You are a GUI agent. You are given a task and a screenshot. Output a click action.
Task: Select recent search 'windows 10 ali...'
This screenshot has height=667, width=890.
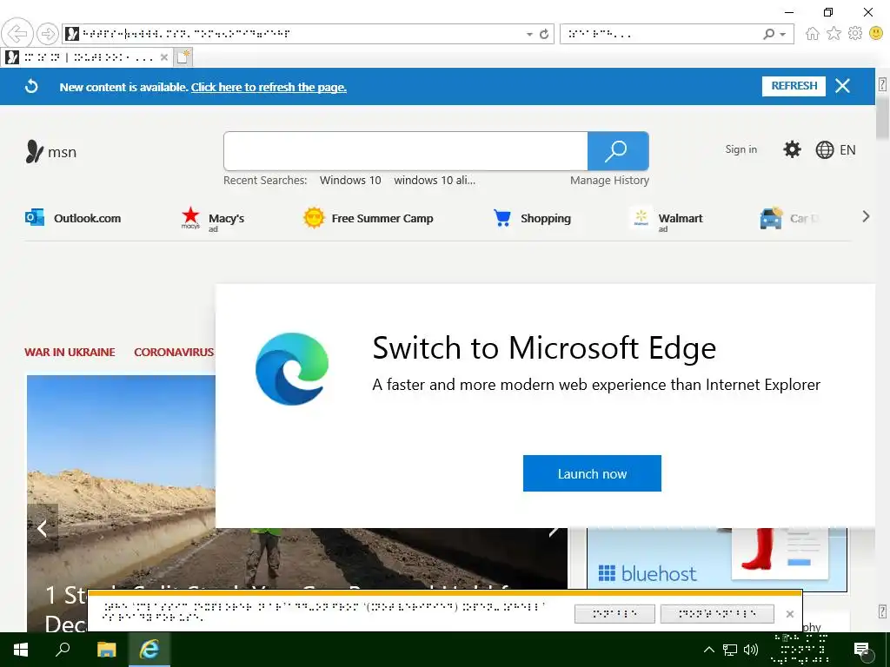click(435, 181)
